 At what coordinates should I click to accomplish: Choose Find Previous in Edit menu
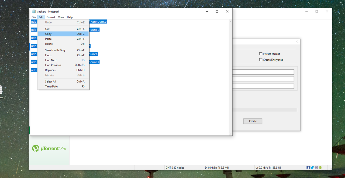(x=63, y=65)
